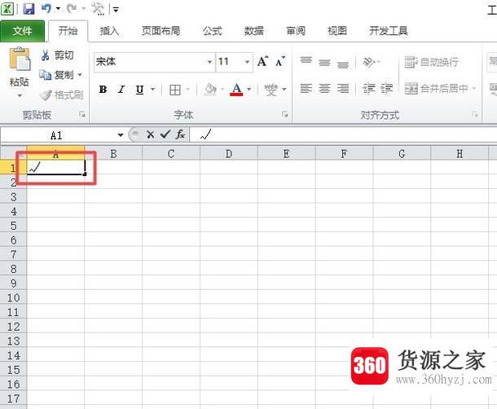Center text horizontally
The height and width of the screenshot is (409, 497).
324,89
